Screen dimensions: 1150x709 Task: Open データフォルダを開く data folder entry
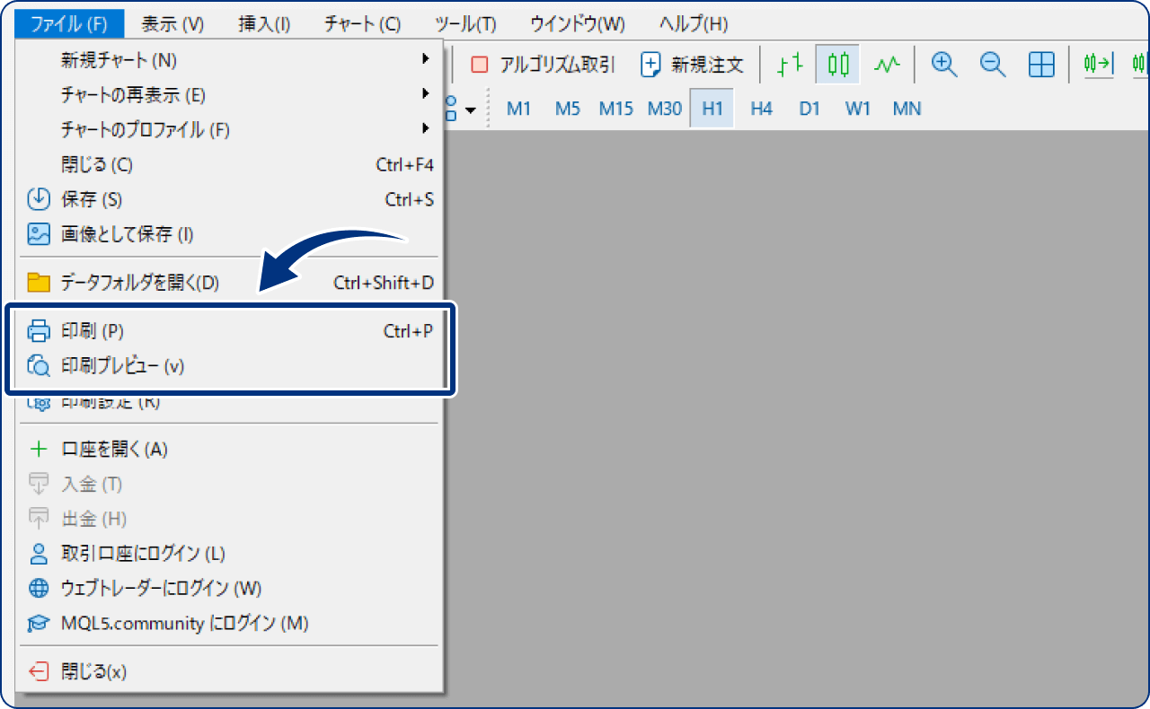(139, 284)
